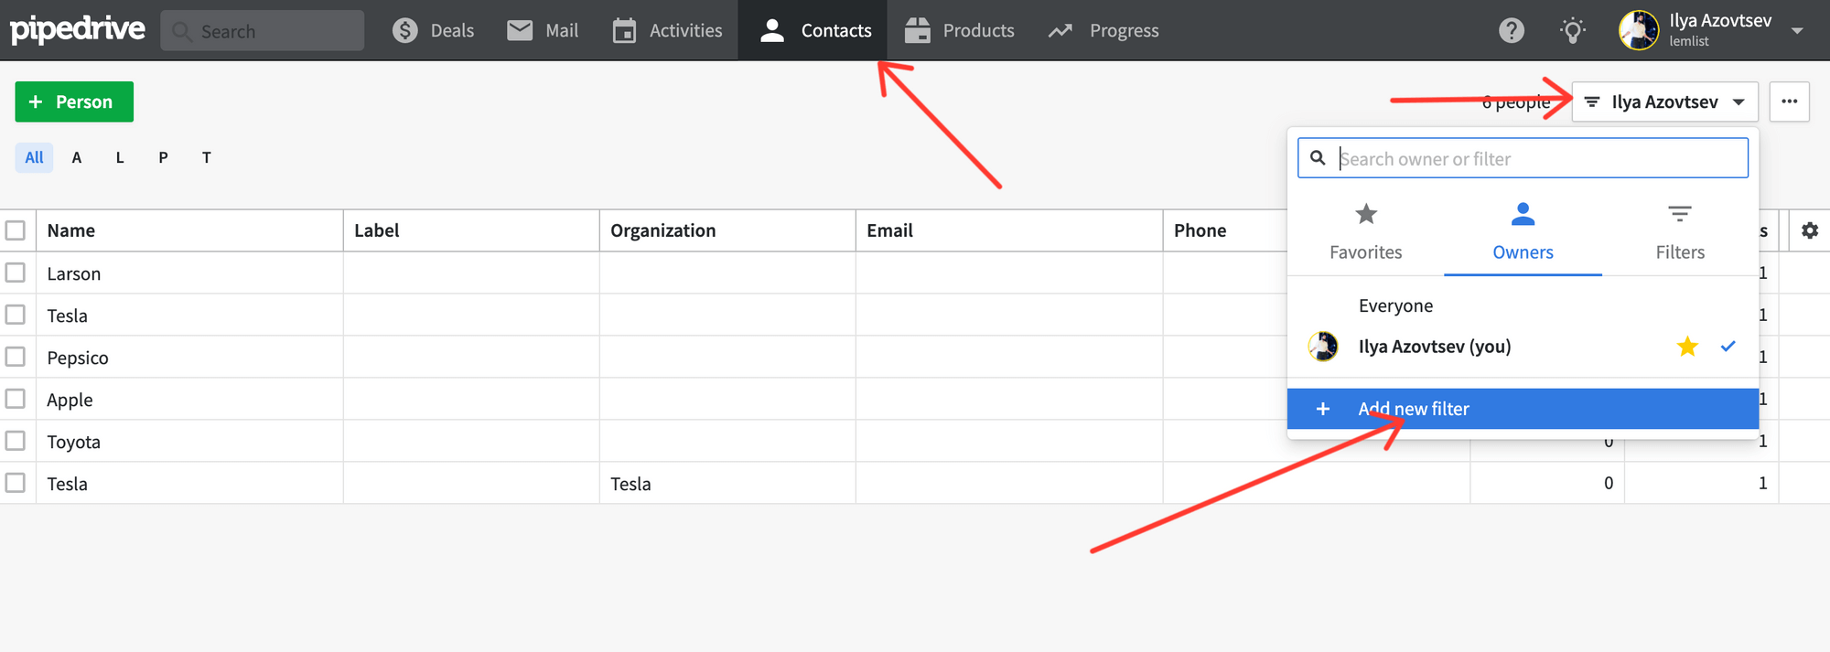Open the Favorites tab
This screenshot has width=1830, height=652.
pyautogui.click(x=1365, y=232)
